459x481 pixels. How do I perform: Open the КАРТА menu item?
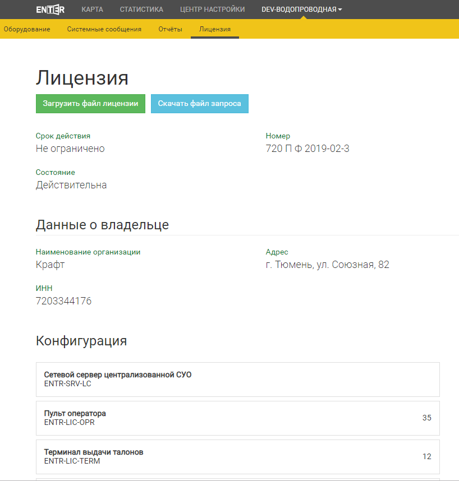pos(92,10)
